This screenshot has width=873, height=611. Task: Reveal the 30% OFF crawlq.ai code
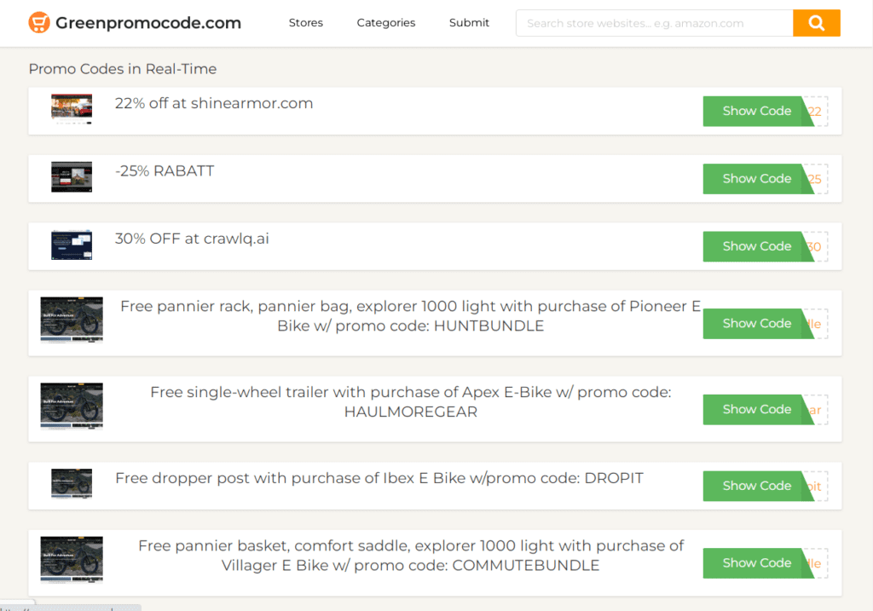[756, 246]
